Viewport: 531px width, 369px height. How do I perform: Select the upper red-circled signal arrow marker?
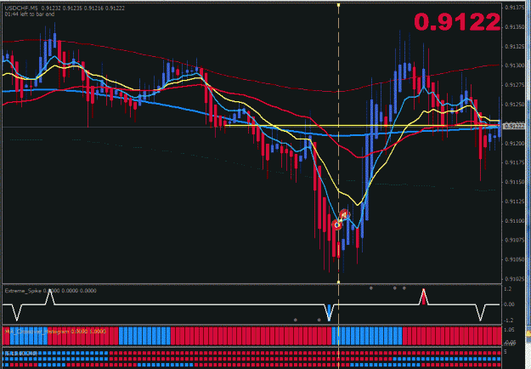click(345, 214)
